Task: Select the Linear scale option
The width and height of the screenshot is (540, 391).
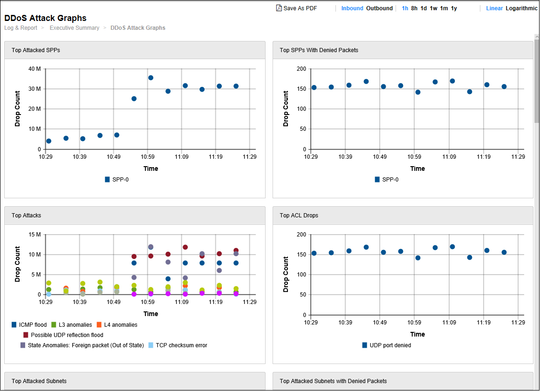Action: click(494, 8)
